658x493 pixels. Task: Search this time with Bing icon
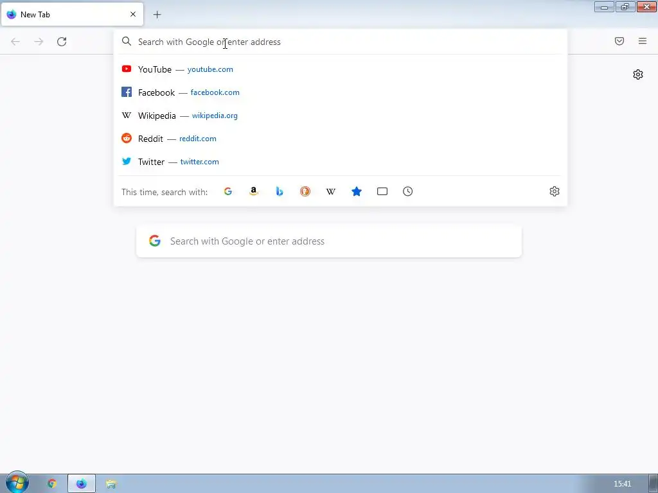click(280, 191)
